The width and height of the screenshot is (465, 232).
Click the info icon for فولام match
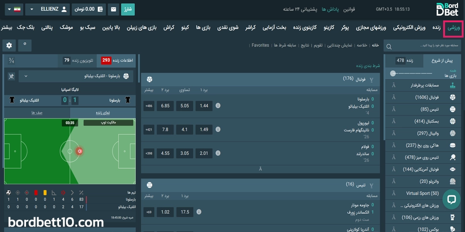click(x=218, y=153)
